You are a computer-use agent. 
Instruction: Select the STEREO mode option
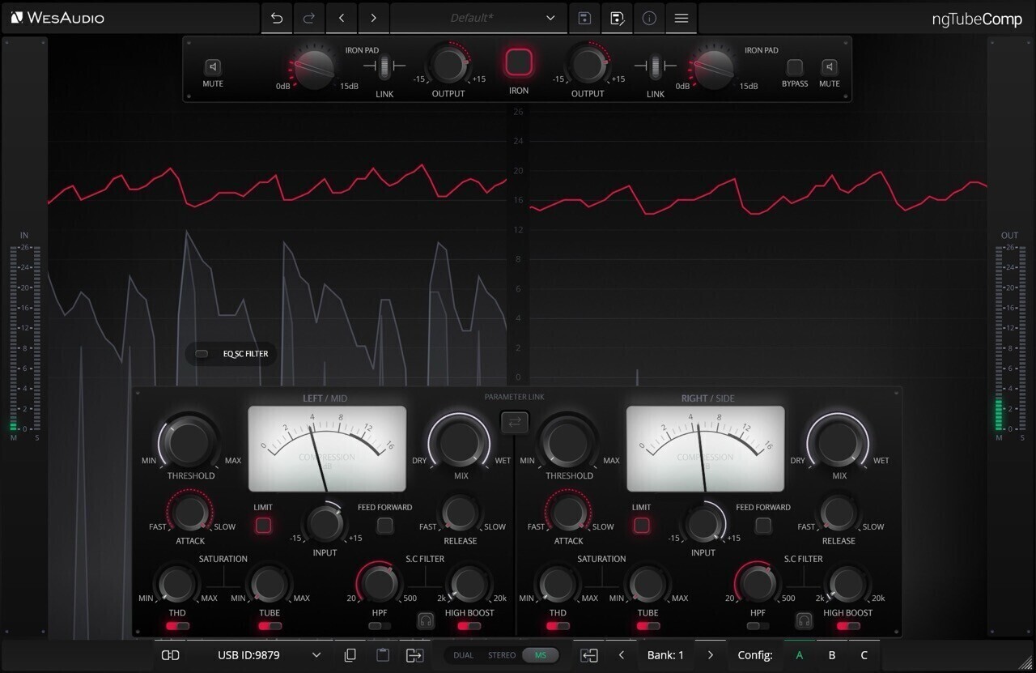(x=502, y=655)
